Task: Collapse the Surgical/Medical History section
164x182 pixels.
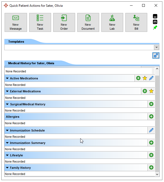Action: [x=7, y=104]
